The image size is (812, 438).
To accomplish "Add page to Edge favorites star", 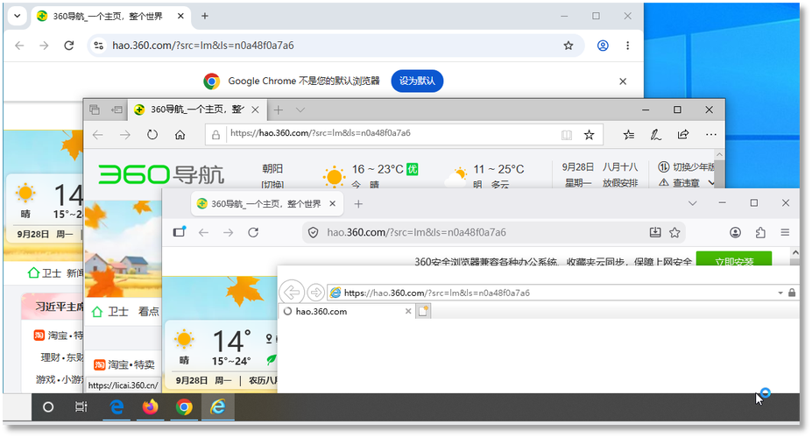I will coord(589,135).
